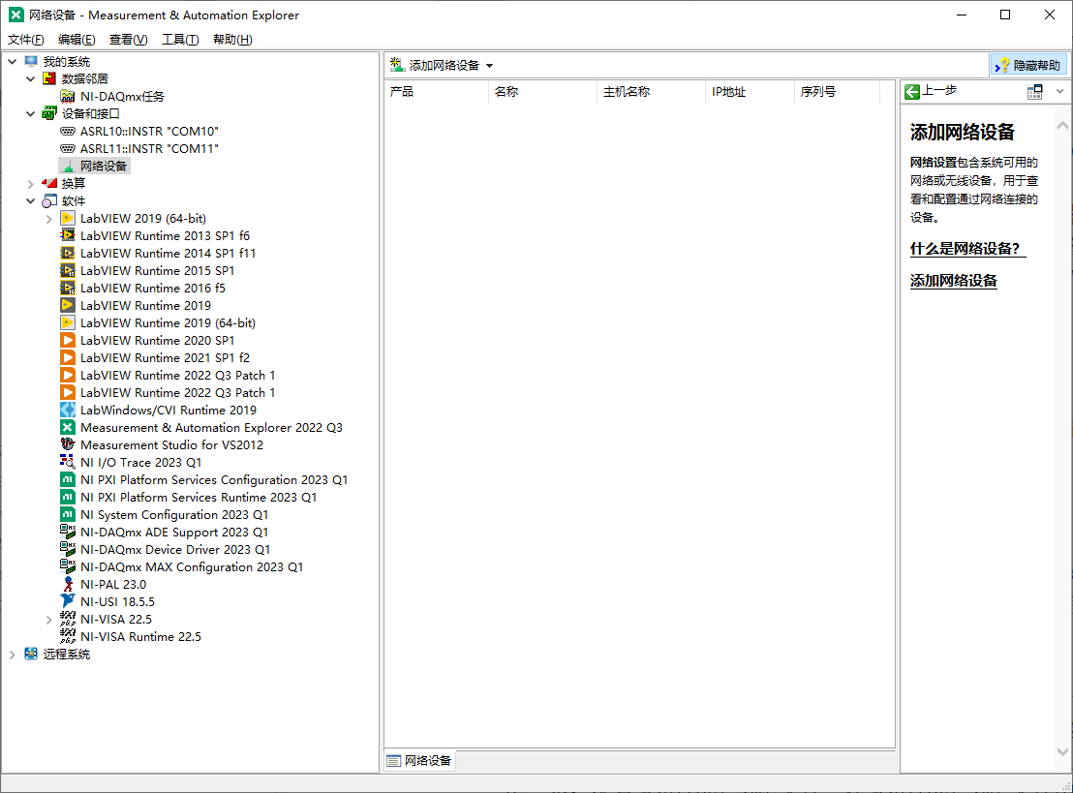Click the NI-PAL 23.0 icon
The width and height of the screenshot is (1073, 793).
pyautogui.click(x=68, y=584)
